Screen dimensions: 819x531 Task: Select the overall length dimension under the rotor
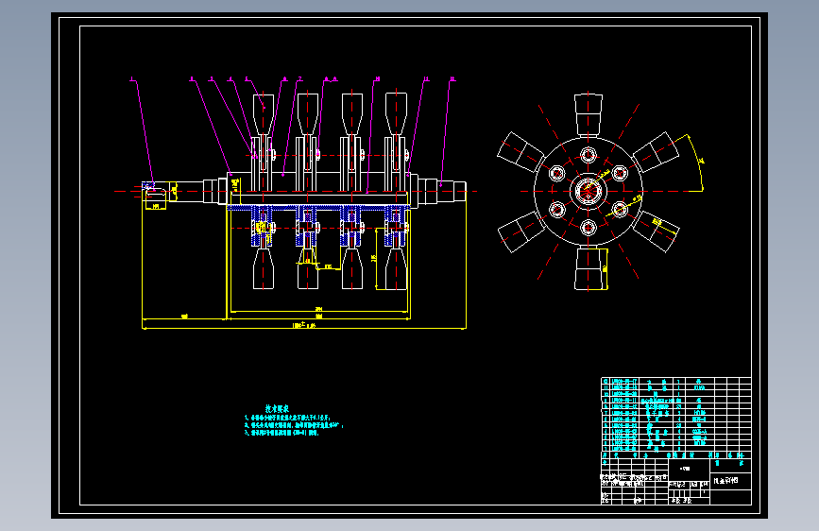pyautogui.click(x=304, y=327)
